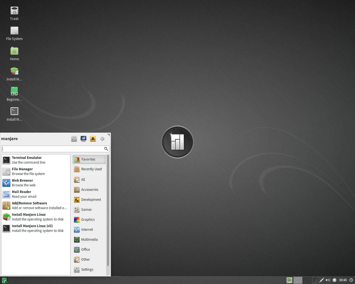Viewport: 355px width, 284px height.
Task: Select the Multimedia category
Action: point(89,240)
